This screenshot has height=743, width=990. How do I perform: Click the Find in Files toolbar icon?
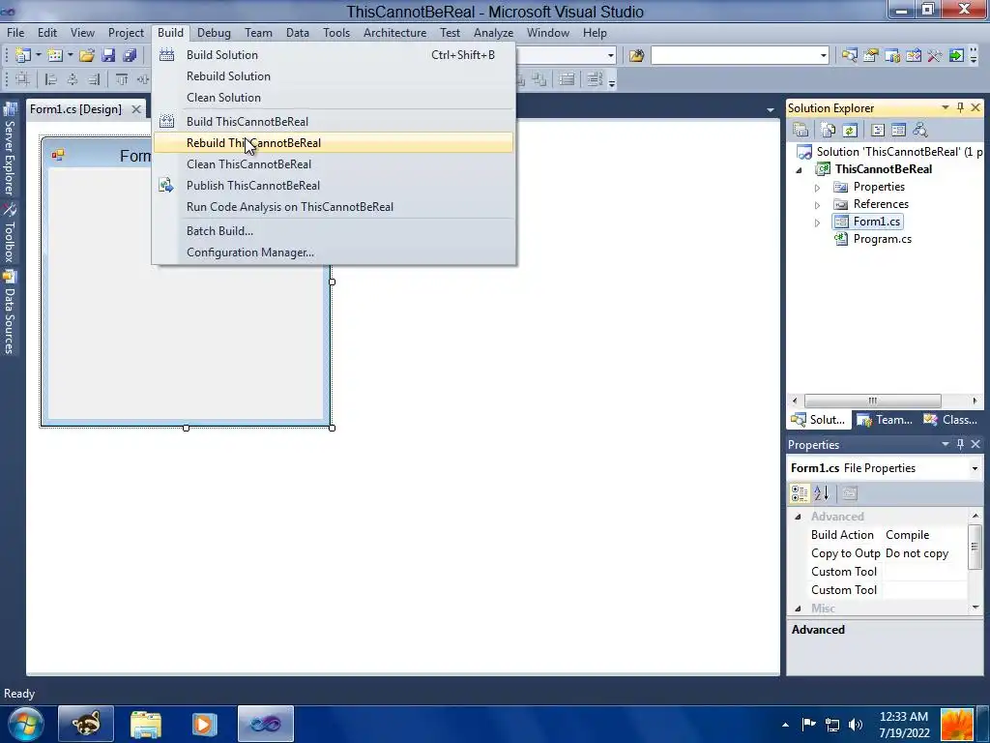(x=636, y=55)
